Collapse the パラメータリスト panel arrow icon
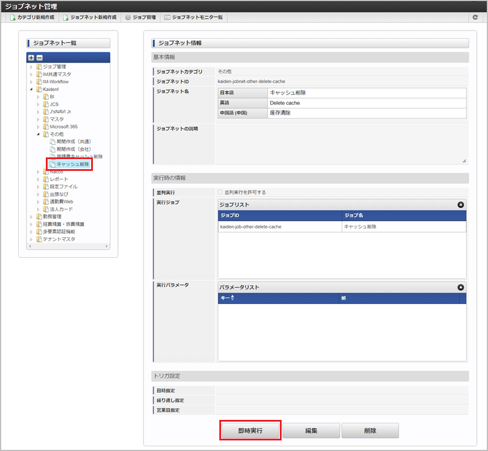This screenshot has width=488, height=451. click(x=461, y=287)
